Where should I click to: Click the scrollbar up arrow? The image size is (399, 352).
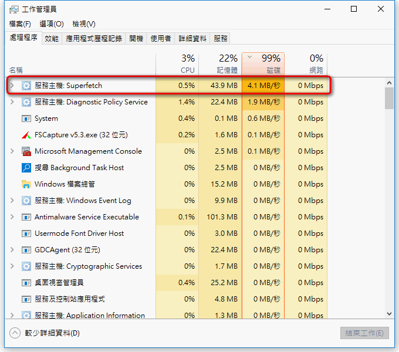click(389, 83)
